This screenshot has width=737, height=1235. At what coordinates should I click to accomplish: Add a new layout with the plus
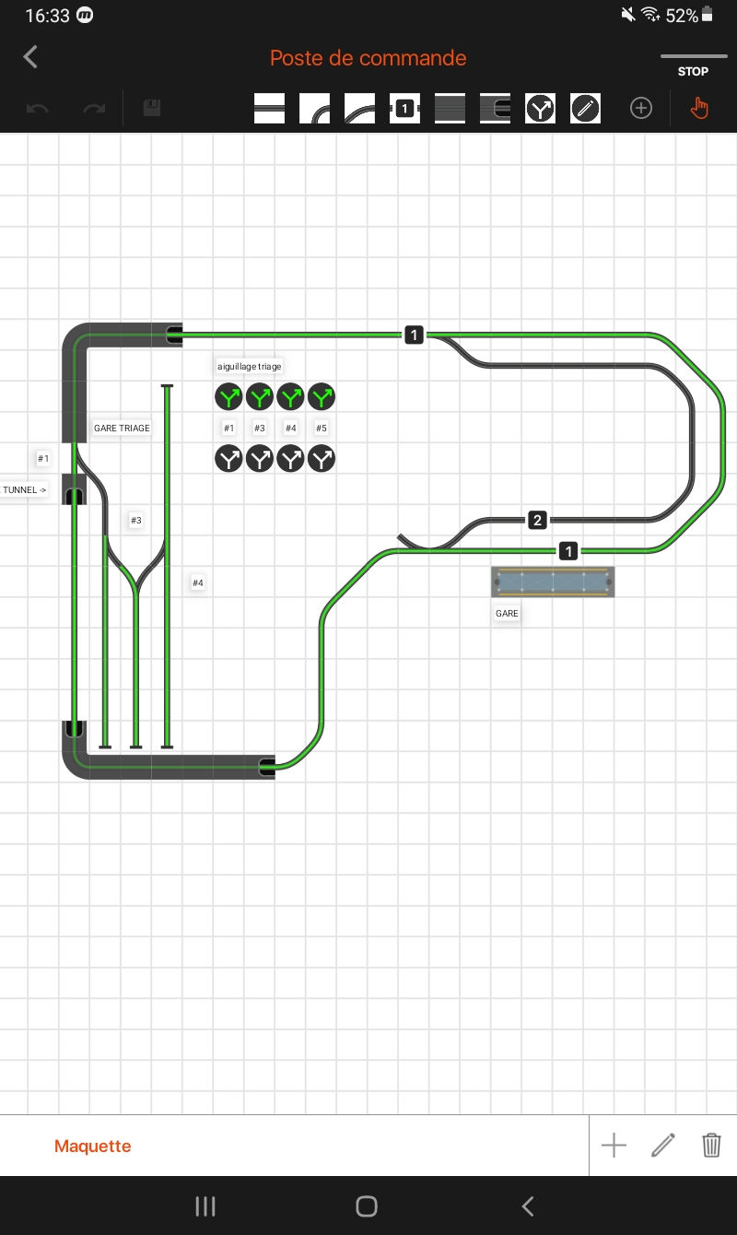pyautogui.click(x=614, y=1146)
